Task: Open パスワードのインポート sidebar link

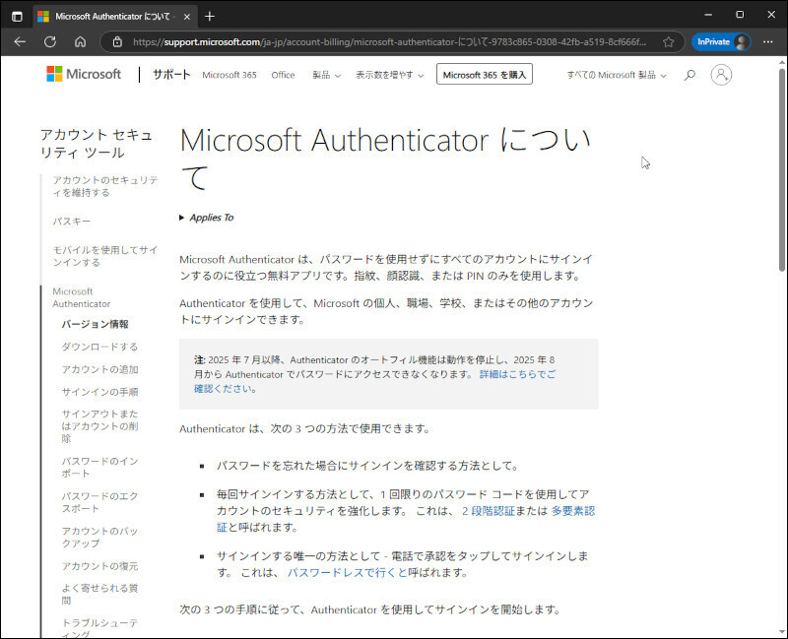Action: click(100, 468)
